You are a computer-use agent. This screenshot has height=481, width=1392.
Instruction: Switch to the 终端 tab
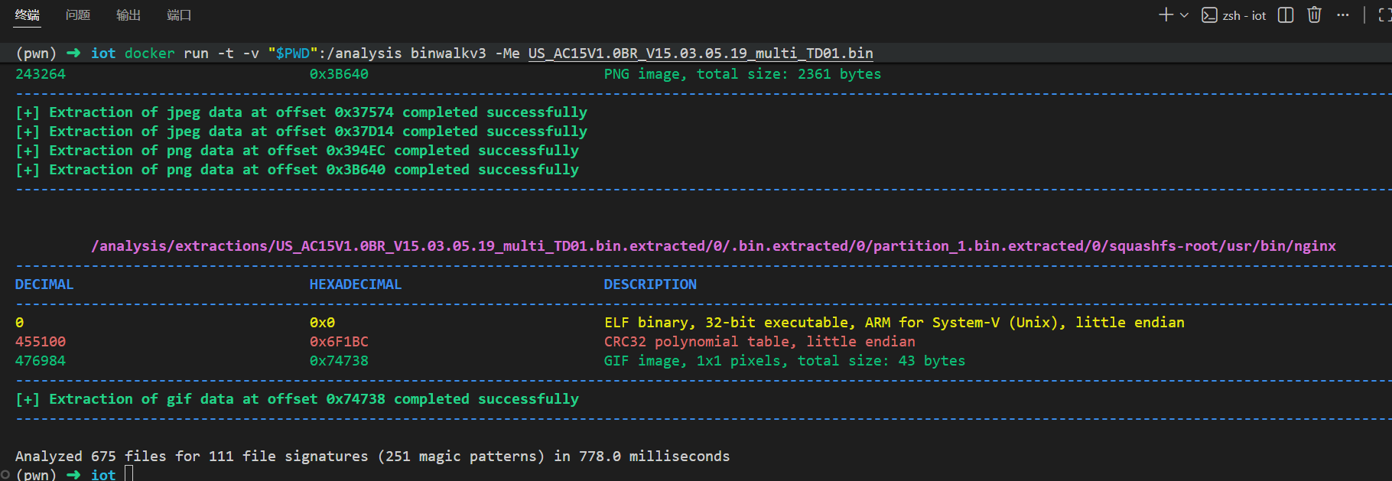pos(28,15)
